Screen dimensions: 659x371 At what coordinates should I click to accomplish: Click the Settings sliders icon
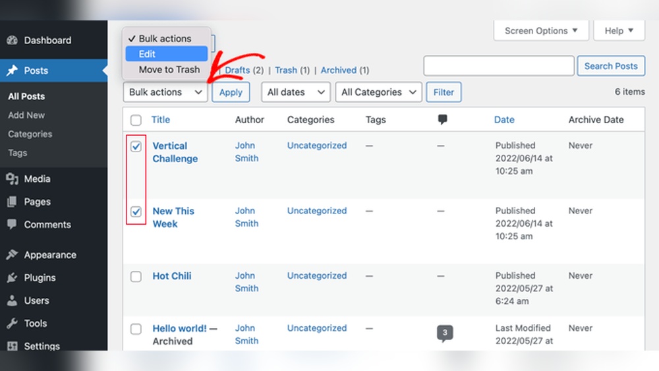[12, 346]
